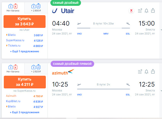Expand "Ещё 1 предложение" offers list
This screenshot has height=119, width=162.
[25, 51]
